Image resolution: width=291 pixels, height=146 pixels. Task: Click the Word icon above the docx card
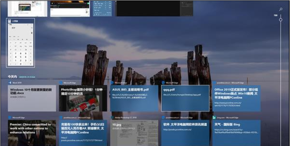[x=10, y=83]
